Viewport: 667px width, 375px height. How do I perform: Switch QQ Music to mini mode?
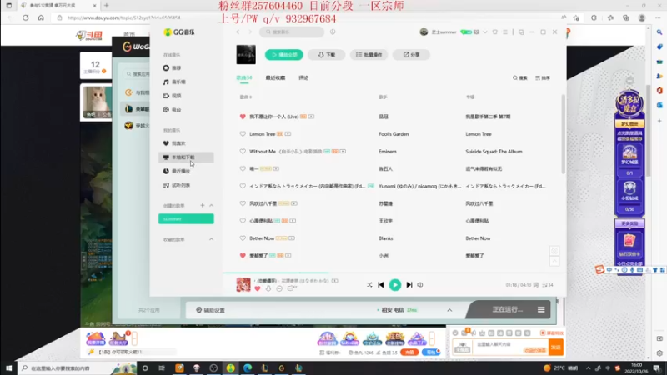pyautogui.click(x=521, y=32)
